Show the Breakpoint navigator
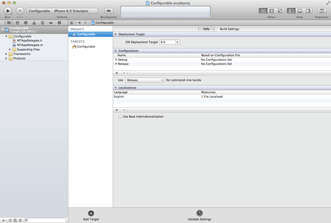 pos(51,23)
